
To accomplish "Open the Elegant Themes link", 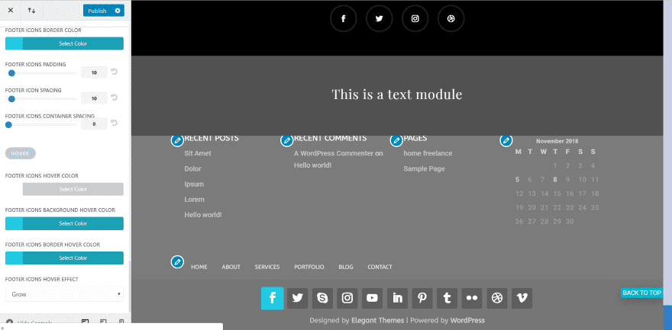I will click(x=377, y=321).
